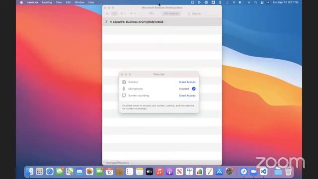Open Photos from the Dock
Screen dimensions: 318x179
pyautogui.click(x=89, y=172)
